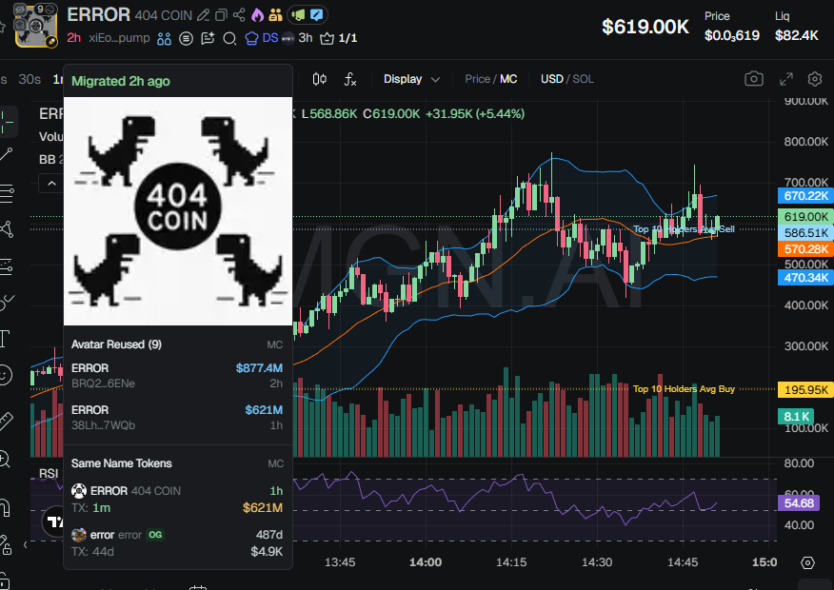Switch chart to MC mode
Viewport: 834px width, 590px height.
(x=508, y=79)
